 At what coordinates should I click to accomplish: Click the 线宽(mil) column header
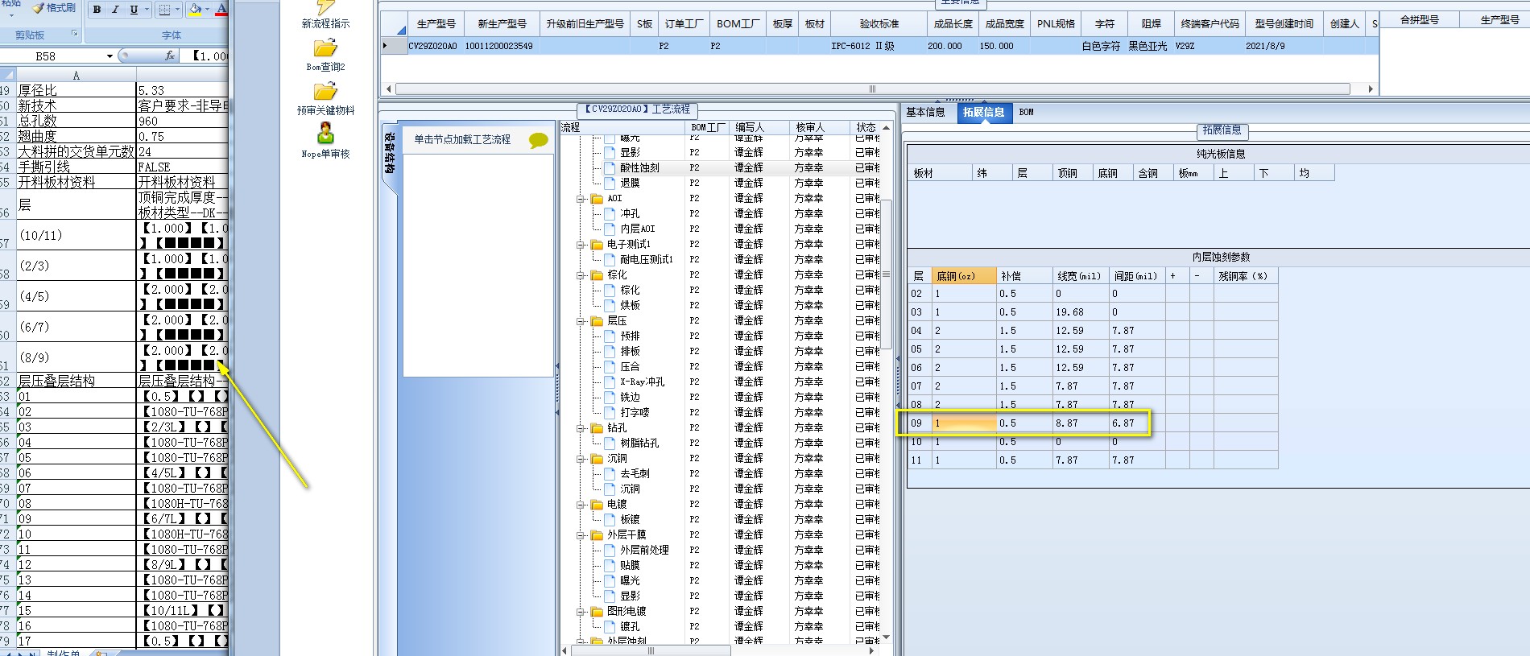(1080, 276)
